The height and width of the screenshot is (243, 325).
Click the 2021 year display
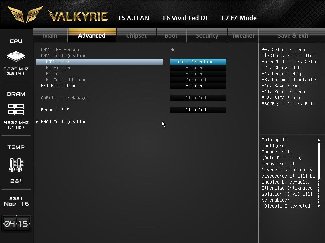[x=16, y=198]
